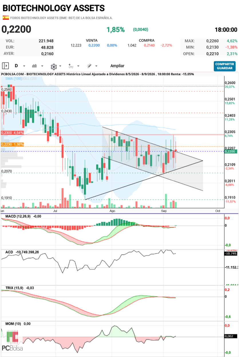
Task: Expand the drawing tools dropdown arrow
Action: [x=96, y=66]
